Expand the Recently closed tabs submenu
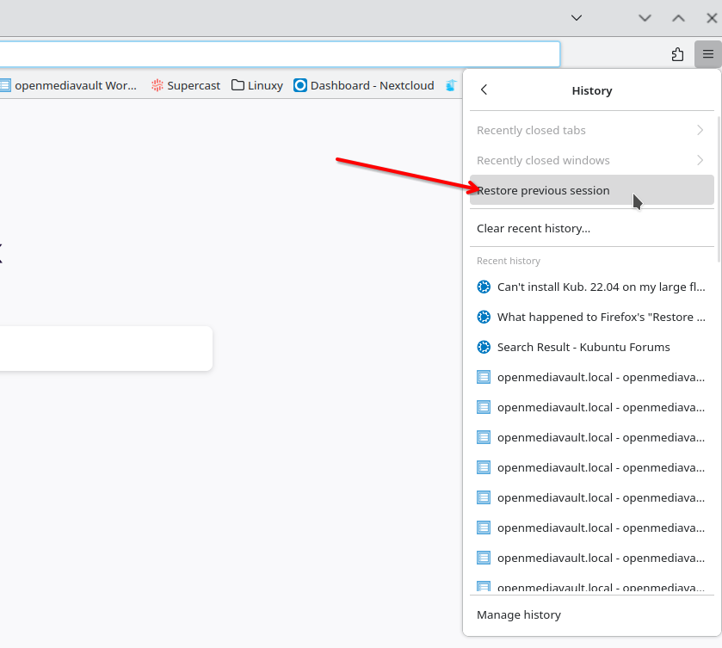This screenshot has height=648, width=722. pos(591,130)
